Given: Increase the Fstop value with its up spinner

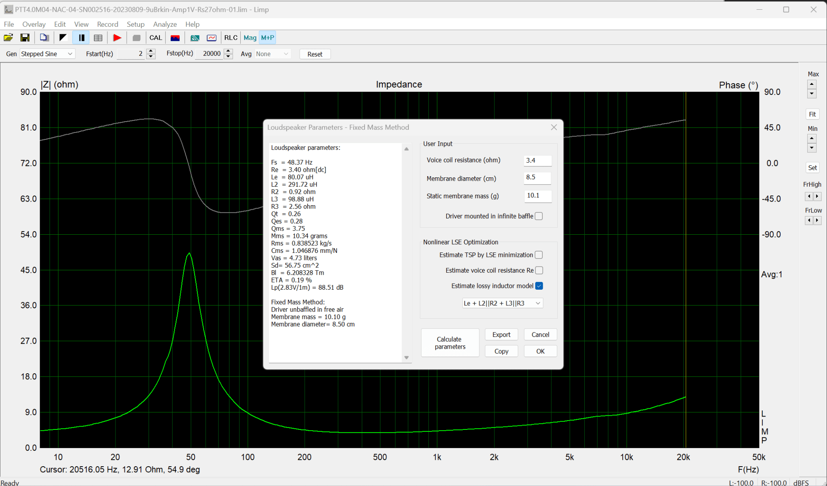Looking at the screenshot, I should [228, 51].
